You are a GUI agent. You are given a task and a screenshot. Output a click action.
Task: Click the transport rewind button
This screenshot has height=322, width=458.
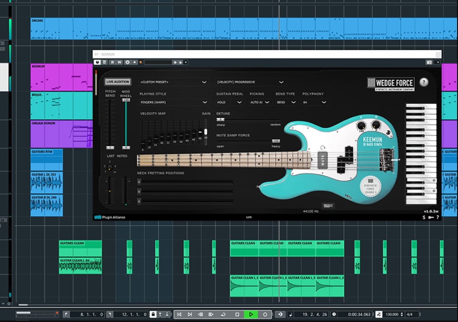pyautogui.click(x=200, y=314)
